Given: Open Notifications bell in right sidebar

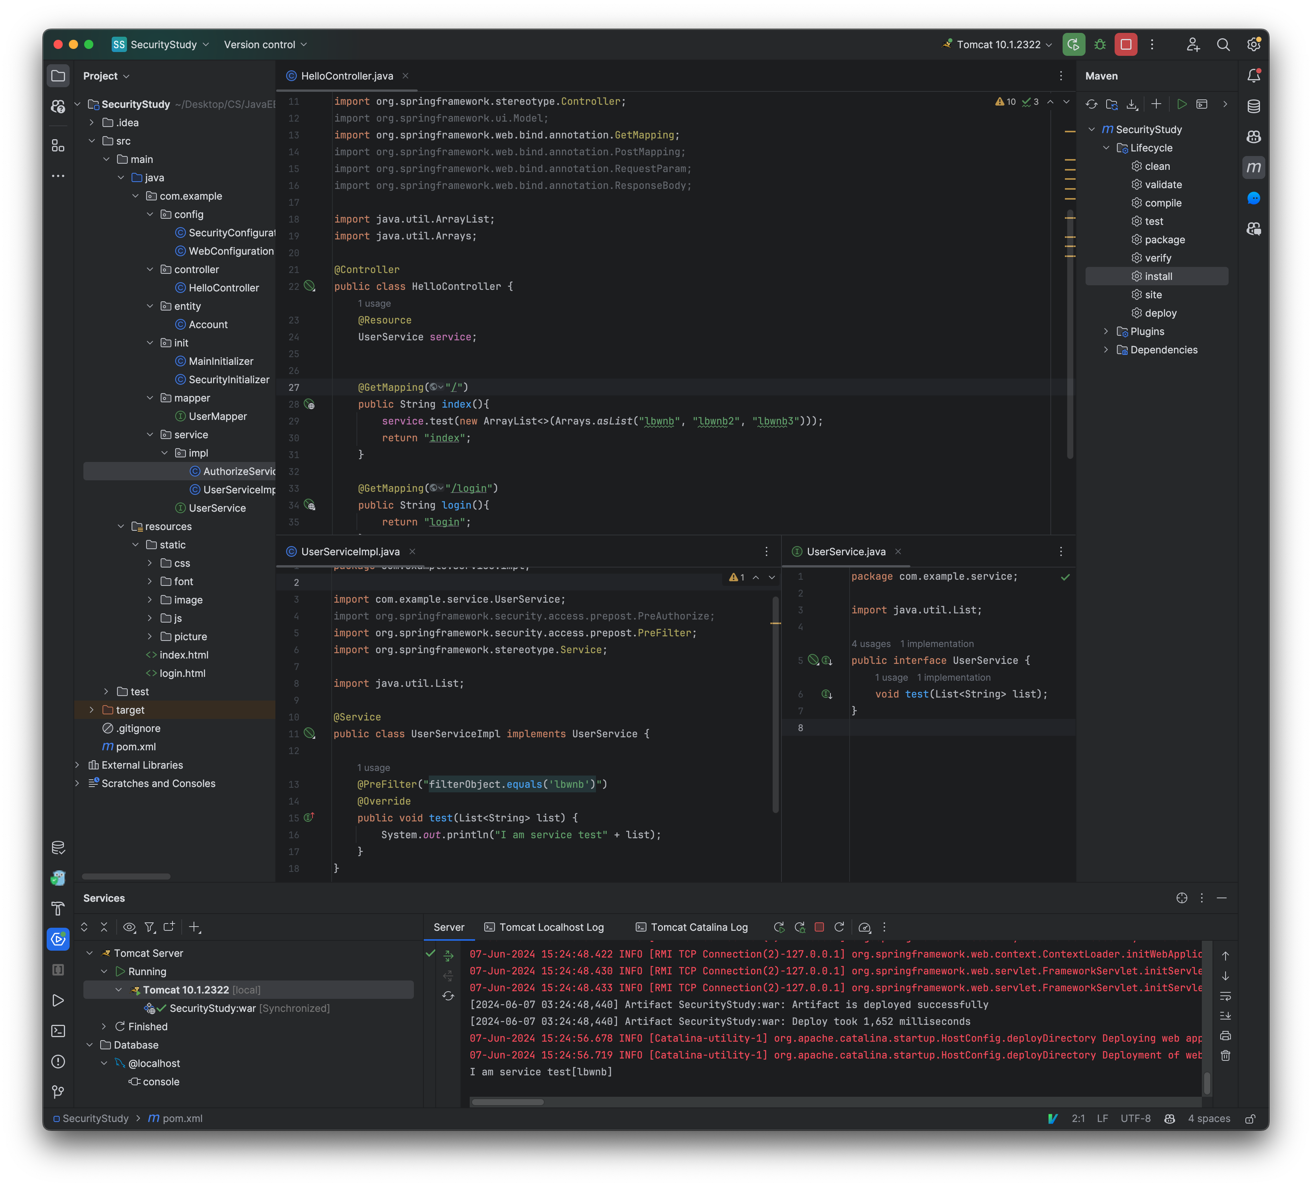Looking at the screenshot, I should [1253, 76].
